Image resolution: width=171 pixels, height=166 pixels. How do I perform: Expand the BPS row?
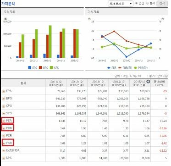(x=4, y=99)
